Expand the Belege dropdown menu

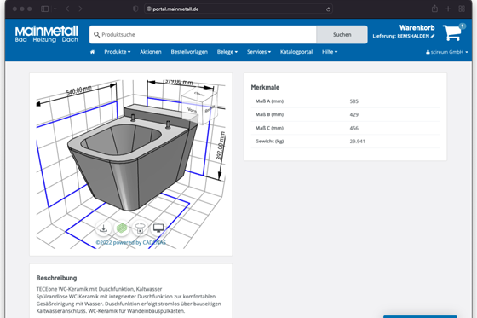227,52
